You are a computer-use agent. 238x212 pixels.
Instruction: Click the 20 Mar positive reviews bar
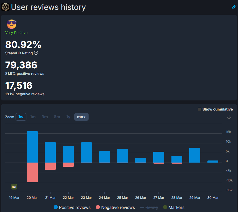(x=32, y=147)
